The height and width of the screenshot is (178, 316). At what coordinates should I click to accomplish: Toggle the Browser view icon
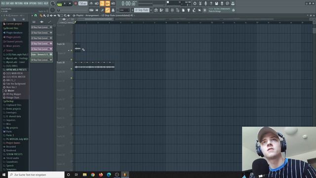(x=178, y=10)
